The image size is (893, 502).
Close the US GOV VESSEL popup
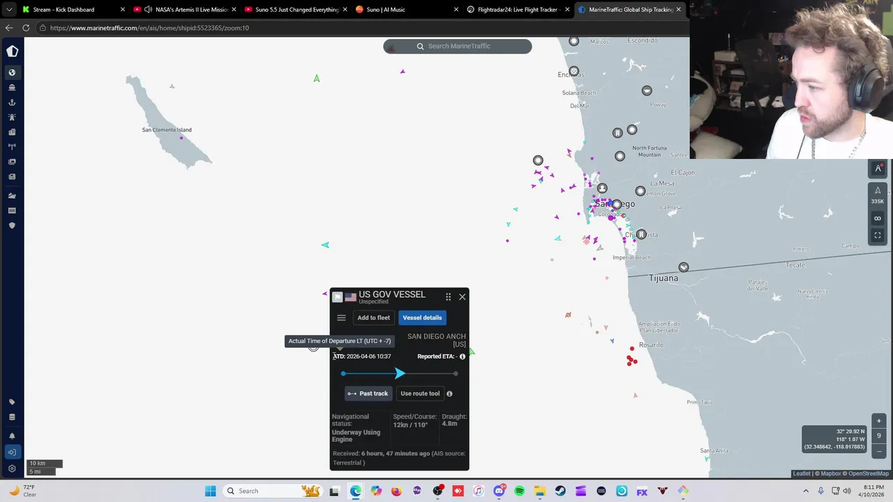tap(462, 296)
